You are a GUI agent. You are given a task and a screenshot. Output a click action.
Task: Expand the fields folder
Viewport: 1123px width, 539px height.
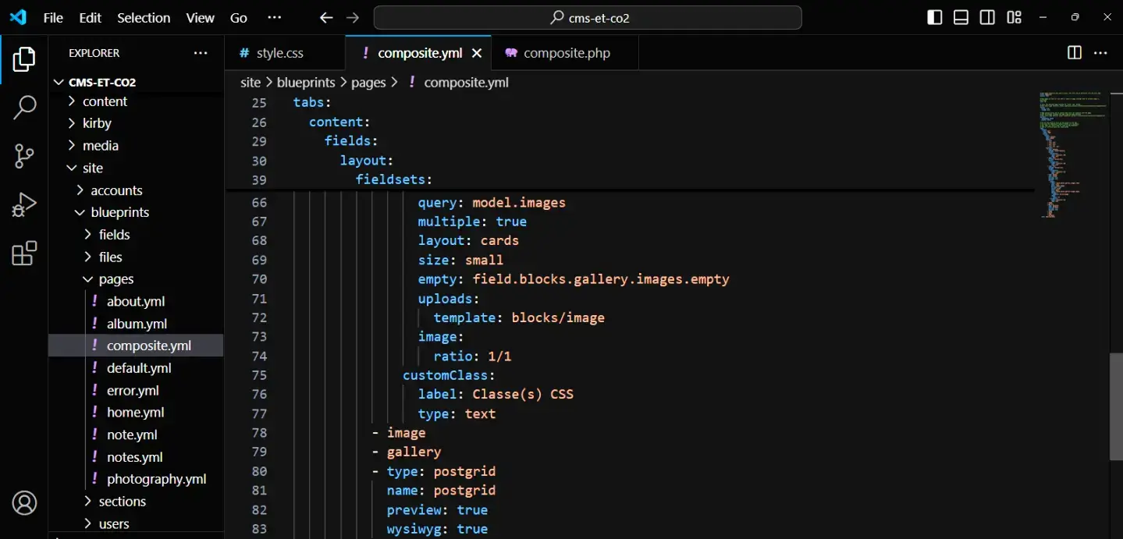[137, 235]
